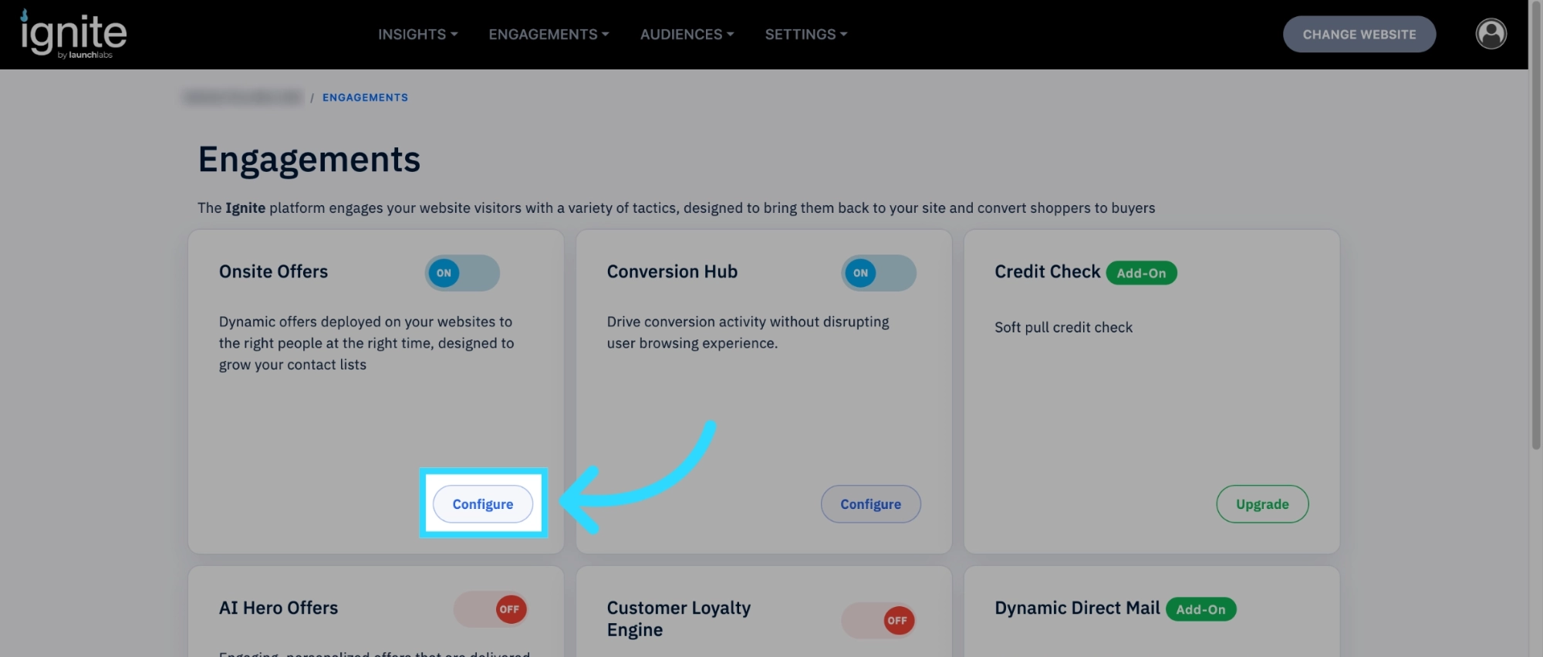This screenshot has height=657, width=1543.
Task: Turn off the Onsite Offers toggle
Action: click(x=462, y=273)
